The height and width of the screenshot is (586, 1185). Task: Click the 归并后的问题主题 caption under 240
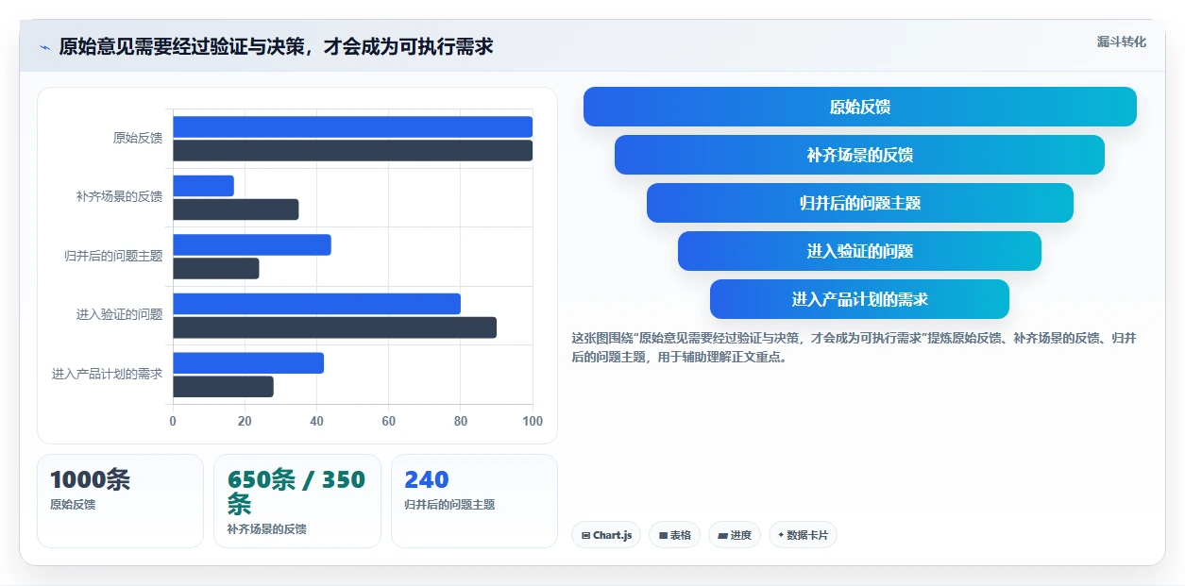click(x=449, y=505)
